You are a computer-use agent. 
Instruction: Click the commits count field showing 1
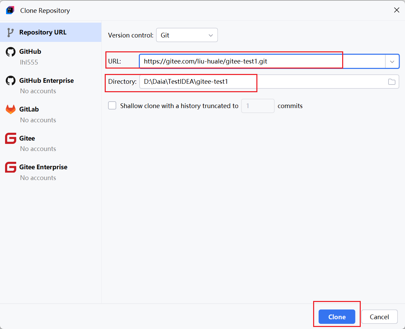(257, 106)
